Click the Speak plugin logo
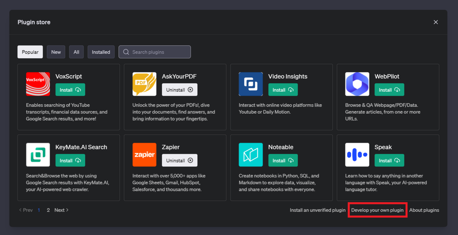This screenshot has width=458, height=235. (357, 155)
